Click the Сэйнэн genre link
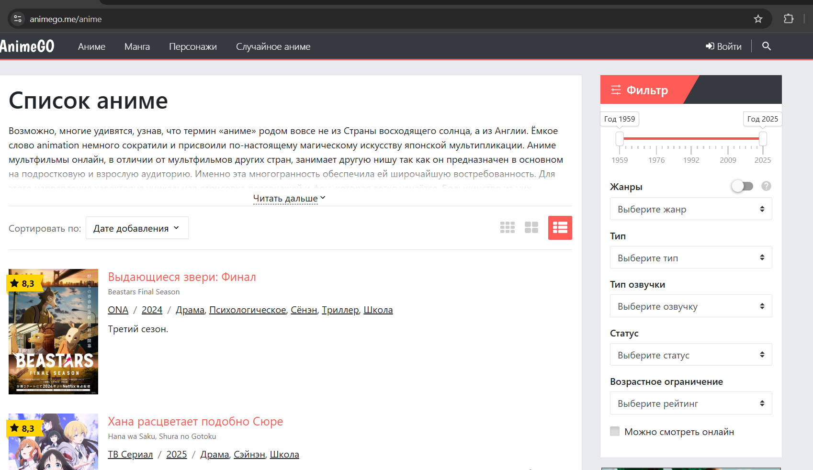This screenshot has width=813, height=470. [x=249, y=454]
